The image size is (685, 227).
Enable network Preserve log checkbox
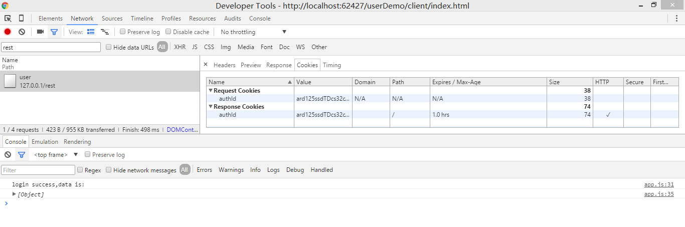pyautogui.click(x=123, y=32)
